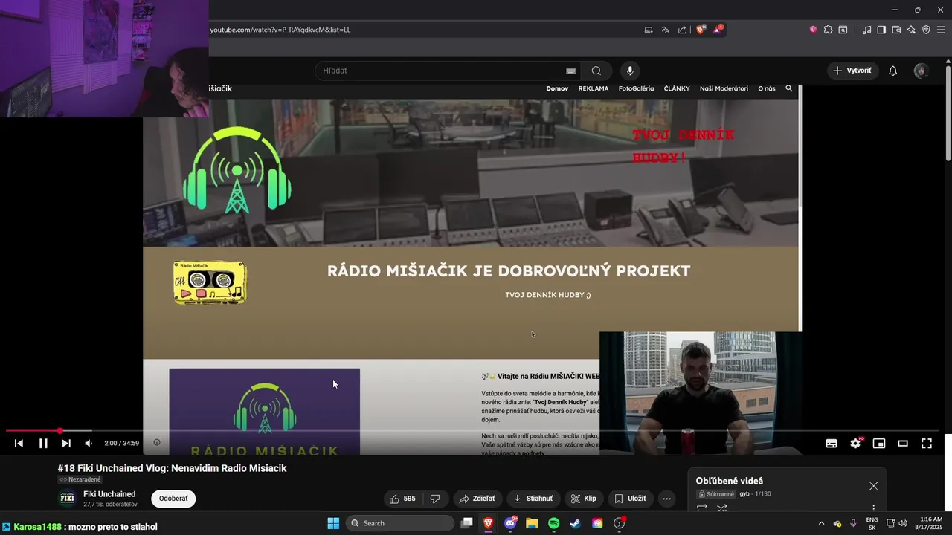Open playlist options three-dot menu

tap(873, 508)
